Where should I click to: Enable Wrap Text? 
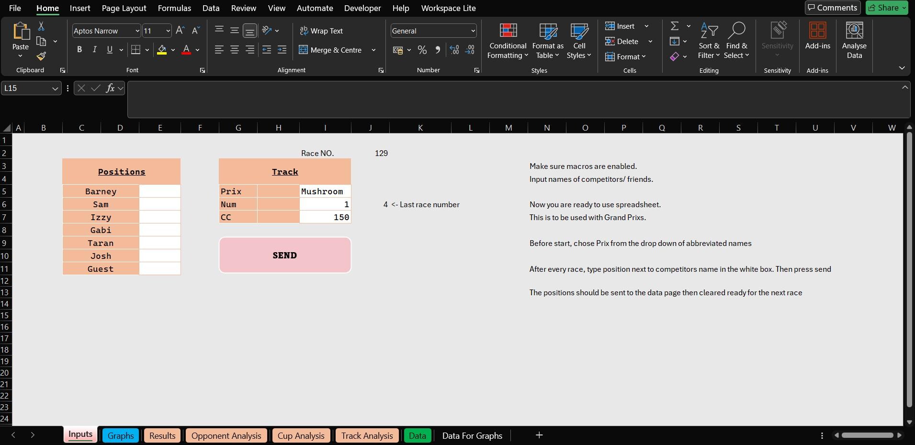(321, 31)
